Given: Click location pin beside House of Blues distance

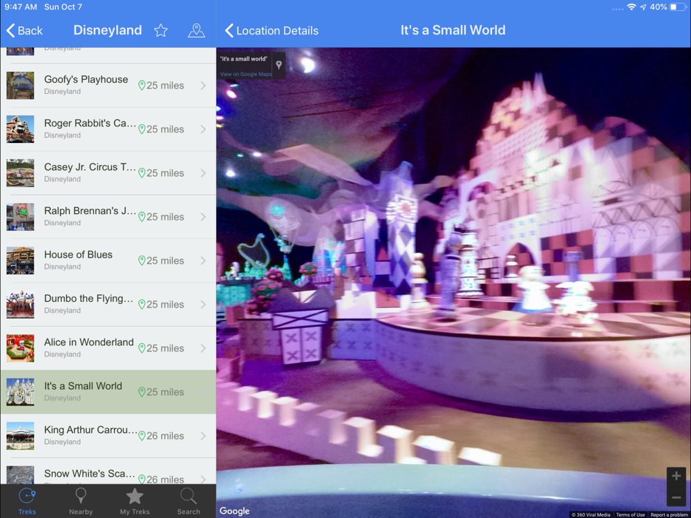Looking at the screenshot, I should point(142,261).
